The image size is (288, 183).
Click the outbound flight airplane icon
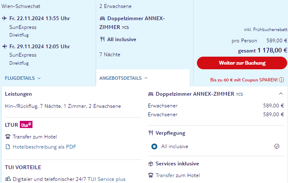[4, 18]
